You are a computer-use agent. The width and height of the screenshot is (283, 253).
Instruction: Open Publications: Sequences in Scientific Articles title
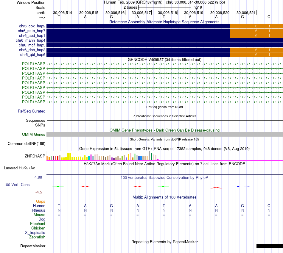164,116
